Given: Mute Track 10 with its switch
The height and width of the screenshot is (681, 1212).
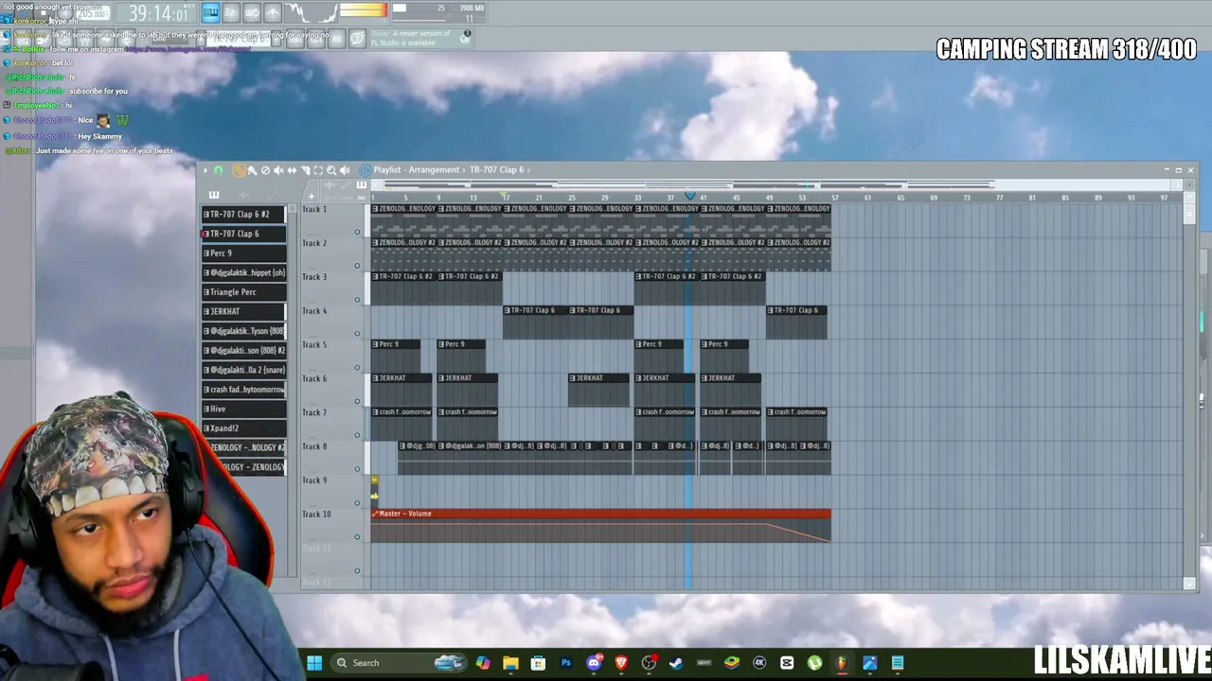Looking at the screenshot, I should coord(357,536).
